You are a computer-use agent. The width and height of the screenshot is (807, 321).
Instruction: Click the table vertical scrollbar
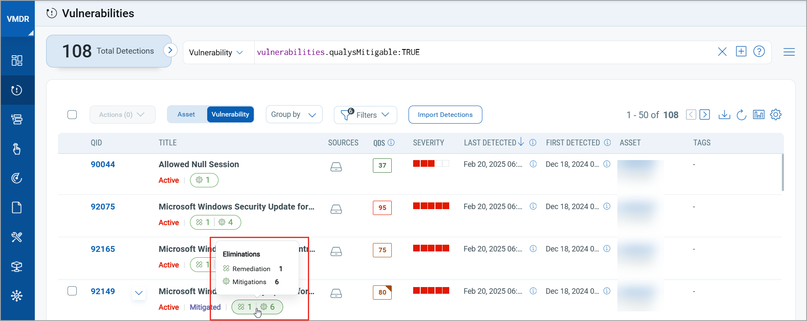click(783, 172)
